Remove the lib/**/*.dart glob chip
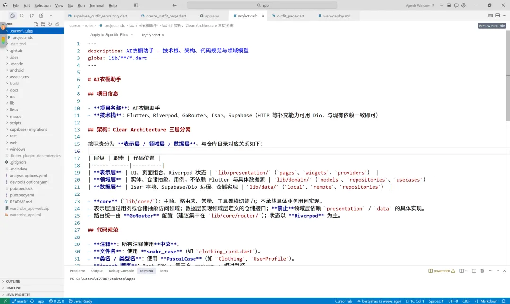Viewport: 510px width, 304px height. [x=163, y=35]
